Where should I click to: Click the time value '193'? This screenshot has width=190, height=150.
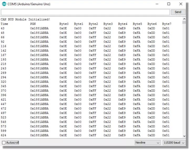pyautogui.click(x=3, y=59)
